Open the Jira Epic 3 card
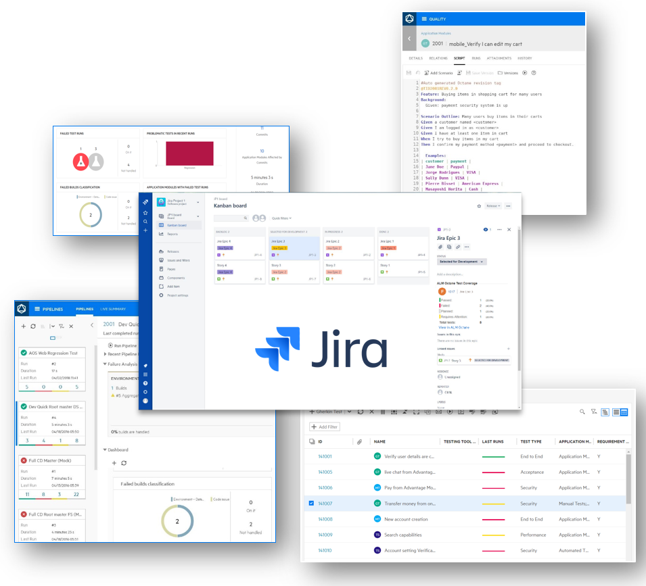The height and width of the screenshot is (586, 646). (x=294, y=248)
